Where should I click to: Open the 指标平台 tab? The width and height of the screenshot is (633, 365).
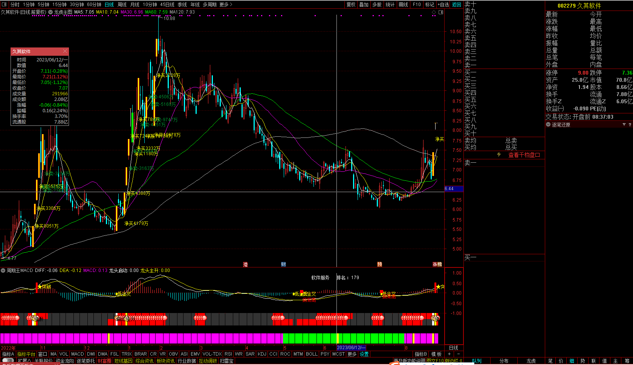pyautogui.click(x=26, y=354)
